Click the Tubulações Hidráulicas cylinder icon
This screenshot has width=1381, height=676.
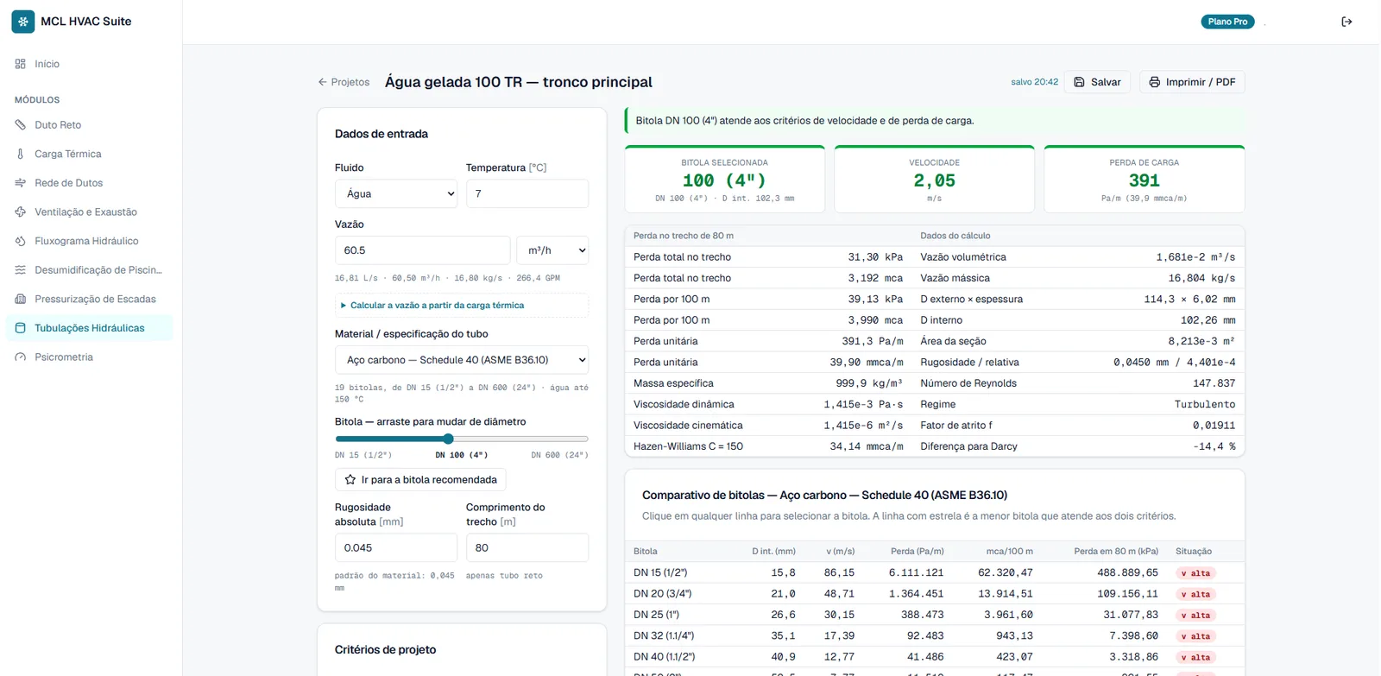(21, 328)
